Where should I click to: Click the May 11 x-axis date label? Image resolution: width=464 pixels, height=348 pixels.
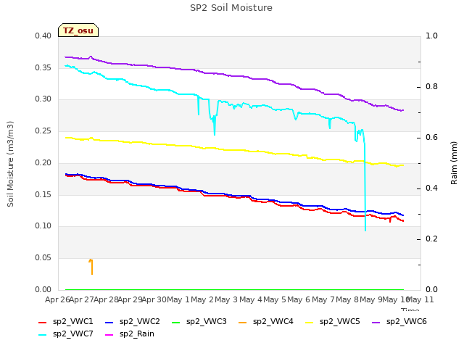(421, 299)
